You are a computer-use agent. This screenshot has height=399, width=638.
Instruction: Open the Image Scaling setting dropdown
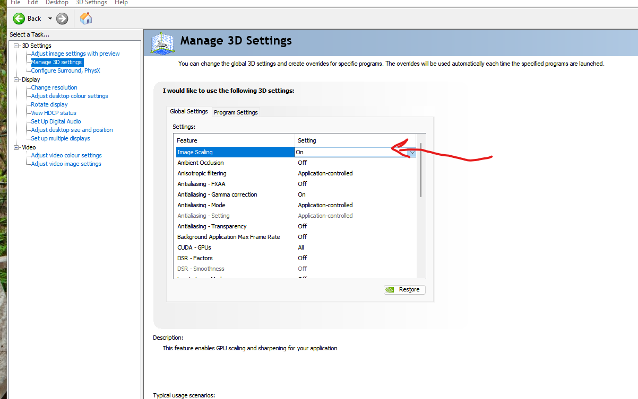[412, 152]
